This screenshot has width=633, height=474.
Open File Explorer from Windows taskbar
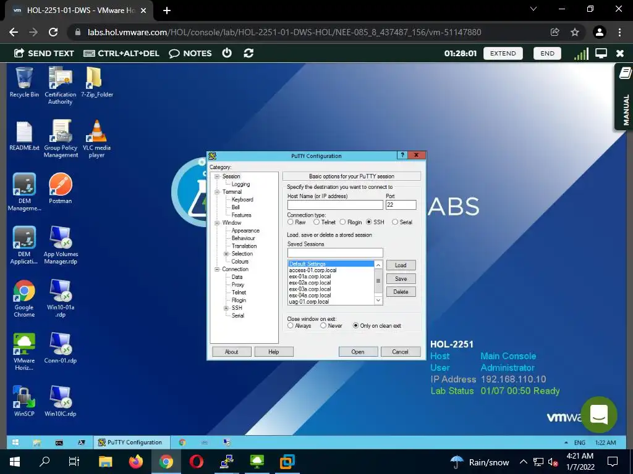105,462
